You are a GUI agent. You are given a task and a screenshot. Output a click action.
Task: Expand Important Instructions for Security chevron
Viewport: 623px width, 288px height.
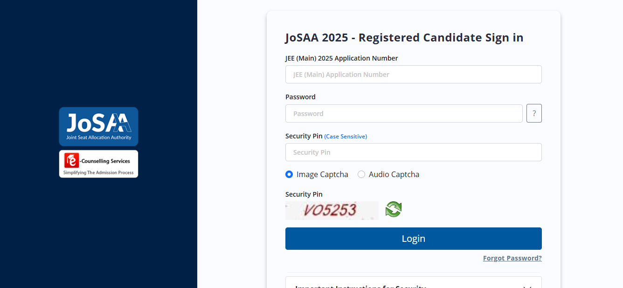tap(527, 286)
